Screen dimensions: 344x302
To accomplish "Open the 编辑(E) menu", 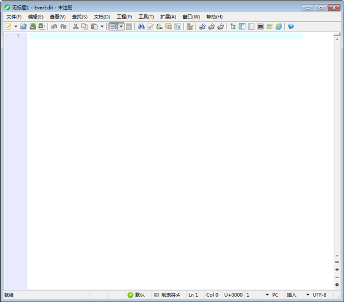I will tap(36, 17).
